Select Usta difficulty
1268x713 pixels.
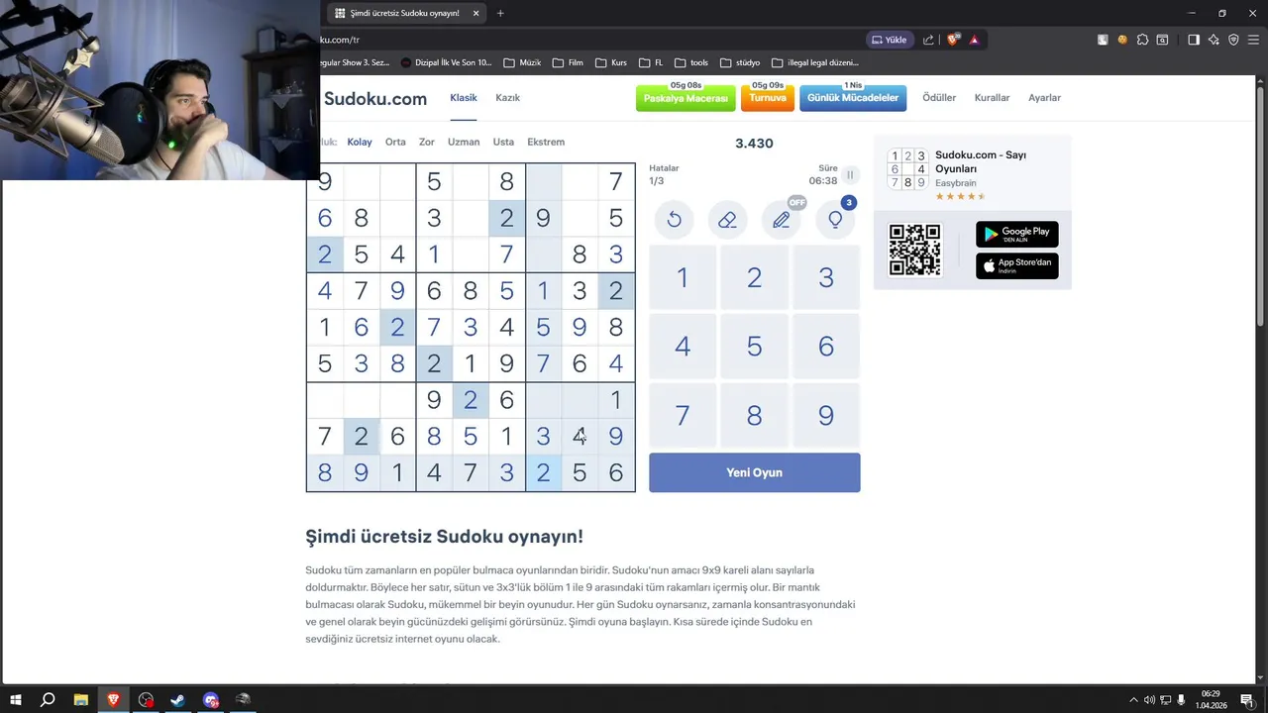(x=503, y=142)
